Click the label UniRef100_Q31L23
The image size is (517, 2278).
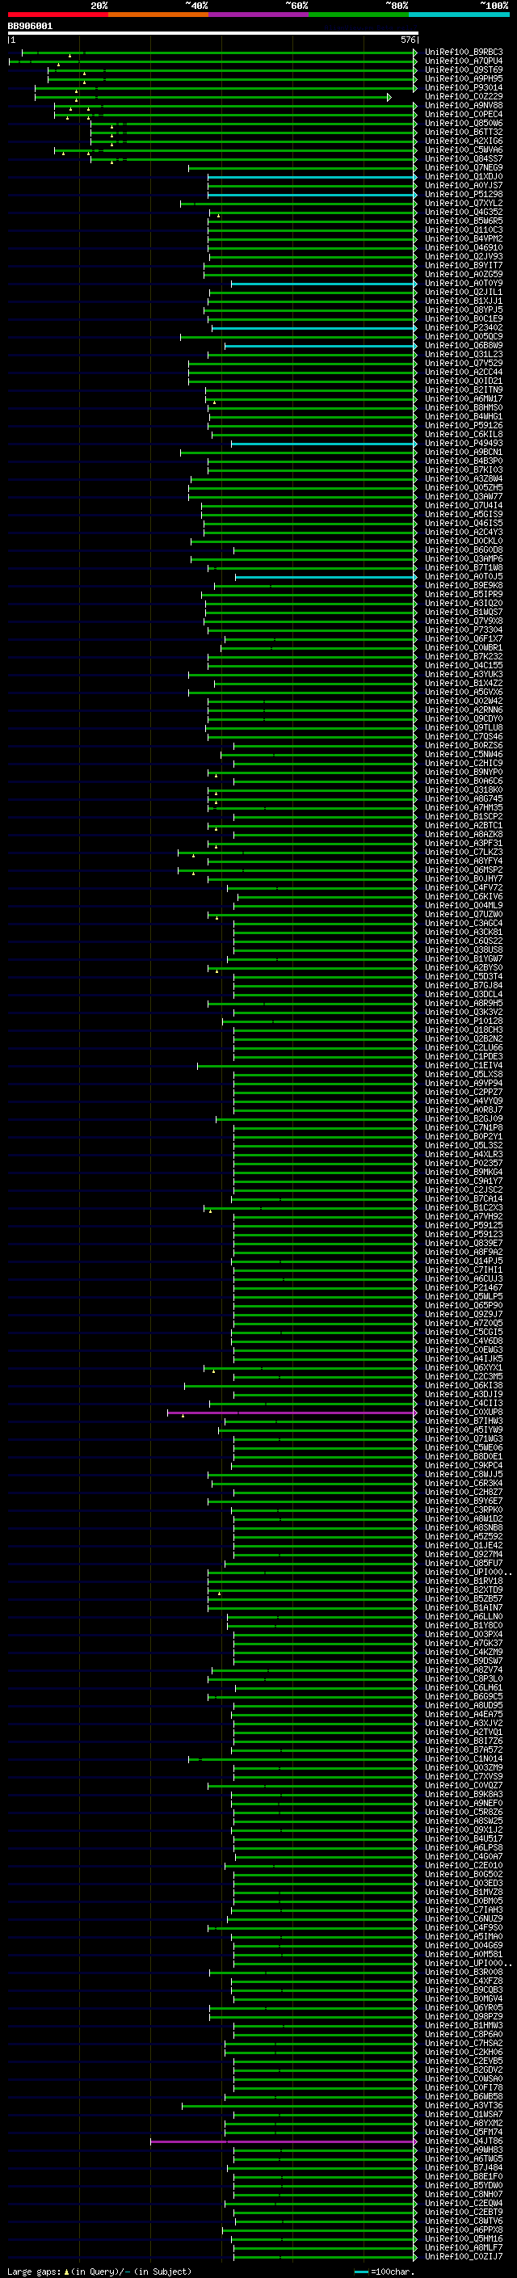464,355
